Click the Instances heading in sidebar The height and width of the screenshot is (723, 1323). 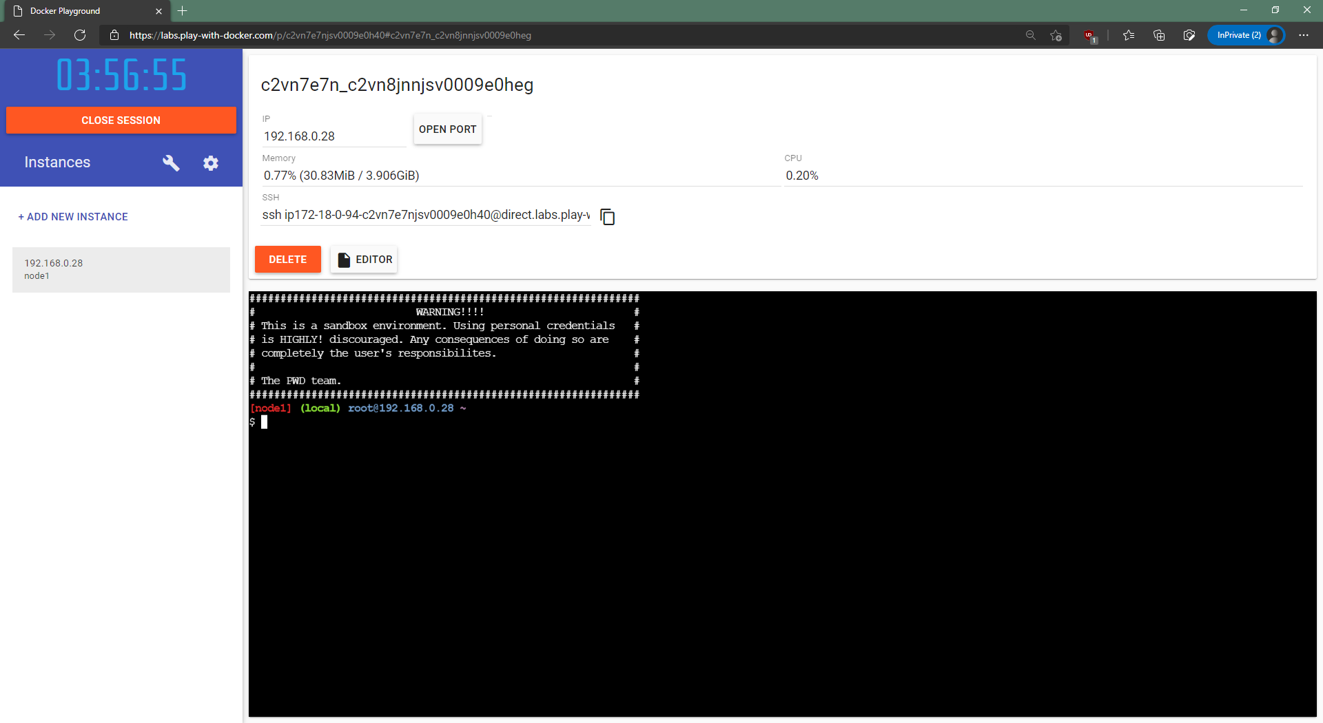[x=57, y=163]
